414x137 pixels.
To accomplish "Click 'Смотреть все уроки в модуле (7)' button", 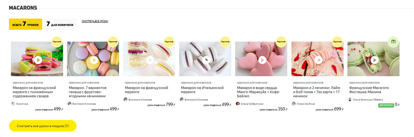I will 42,126.
